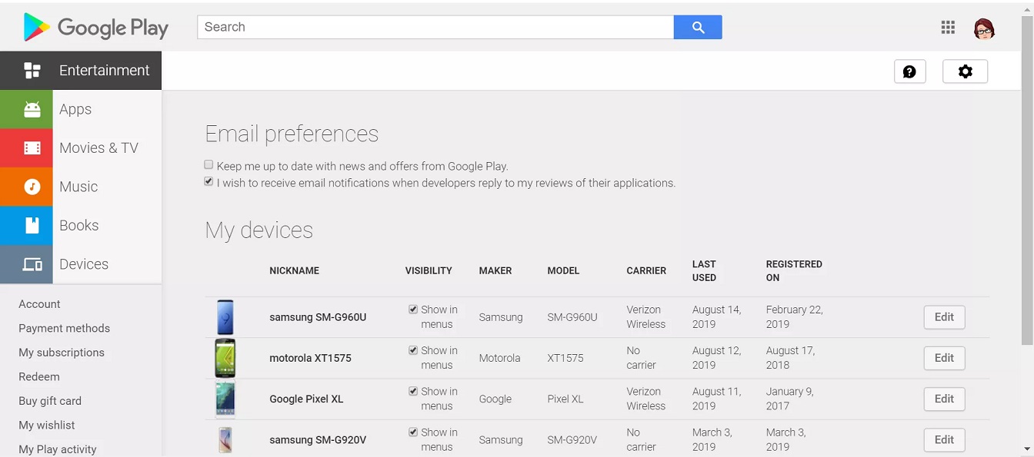Toggle Show in menus for motorola XT1575
Viewport: 1034px width, 457px height.
413,350
